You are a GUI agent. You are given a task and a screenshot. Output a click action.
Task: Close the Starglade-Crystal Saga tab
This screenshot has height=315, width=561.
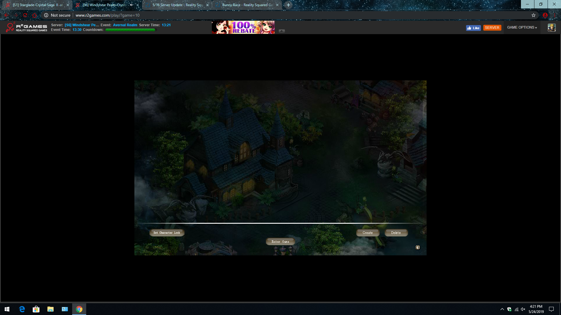68,5
